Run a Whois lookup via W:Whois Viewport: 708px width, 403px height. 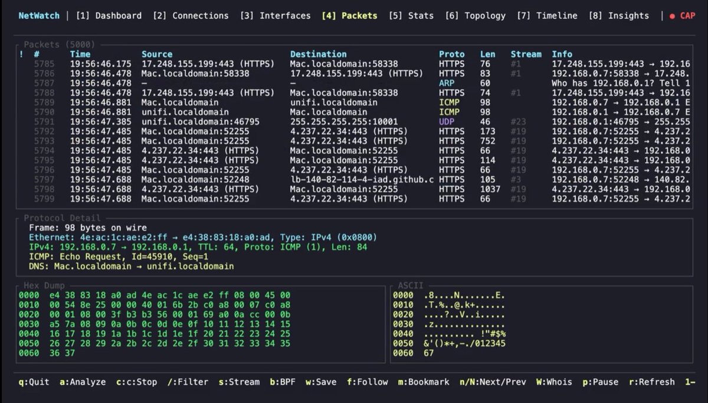553,382
